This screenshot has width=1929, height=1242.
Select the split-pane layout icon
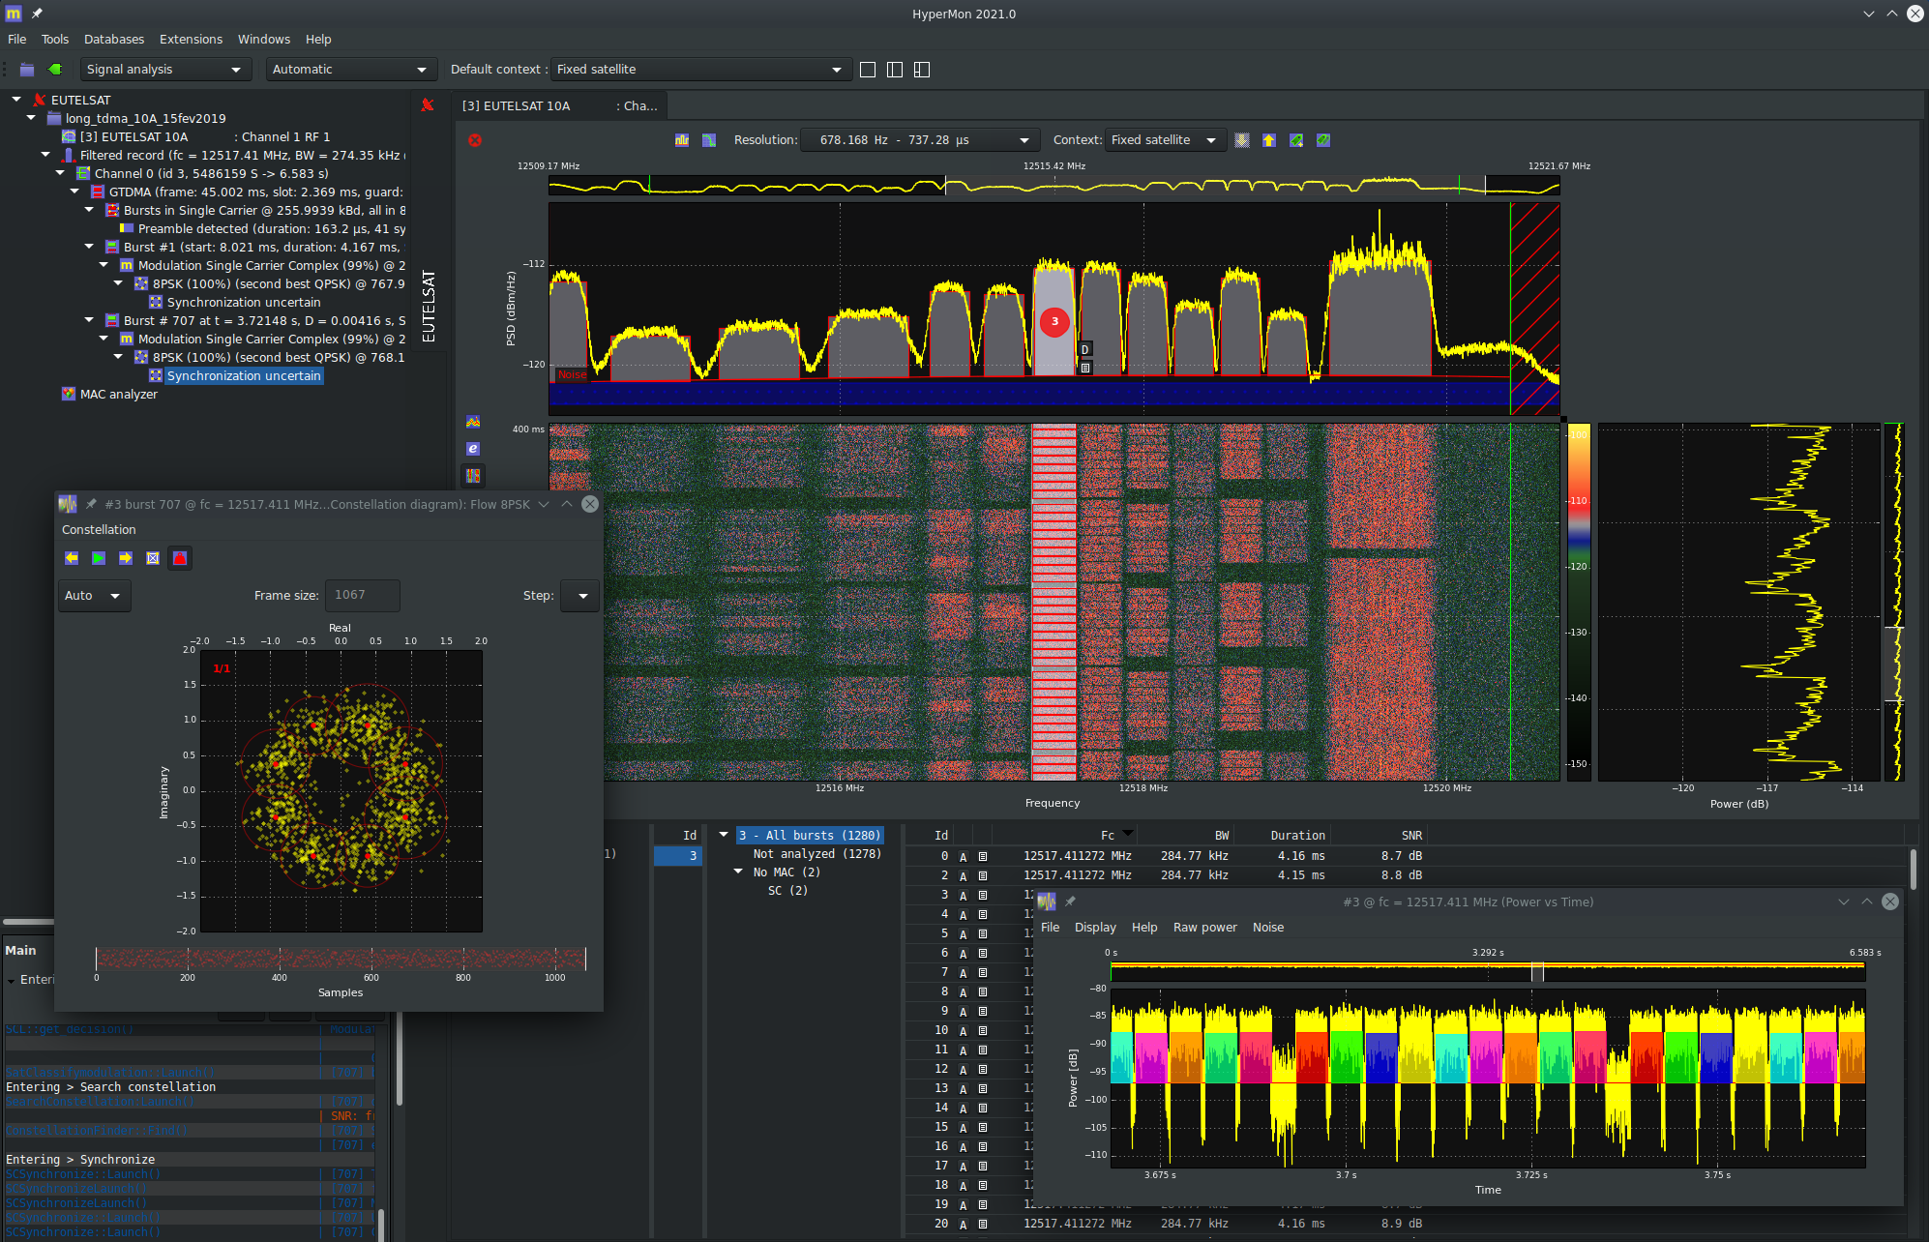click(922, 70)
